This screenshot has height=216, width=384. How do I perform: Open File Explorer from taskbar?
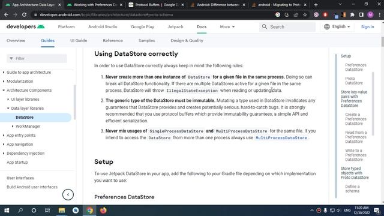pyautogui.click(x=62, y=211)
